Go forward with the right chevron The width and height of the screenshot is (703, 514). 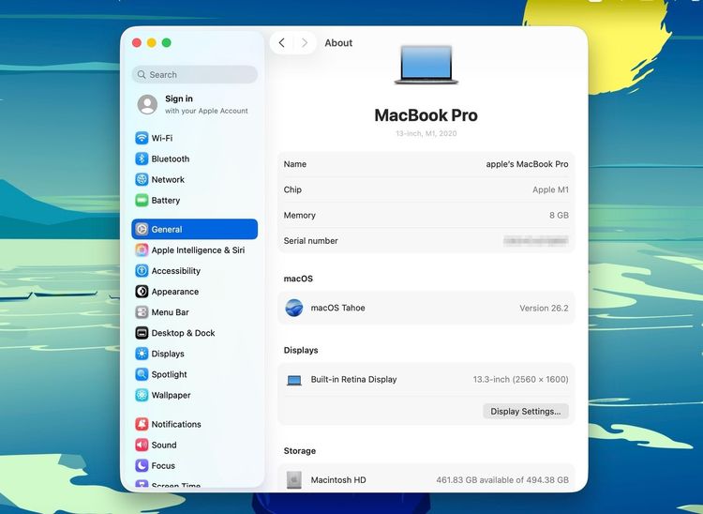305,43
